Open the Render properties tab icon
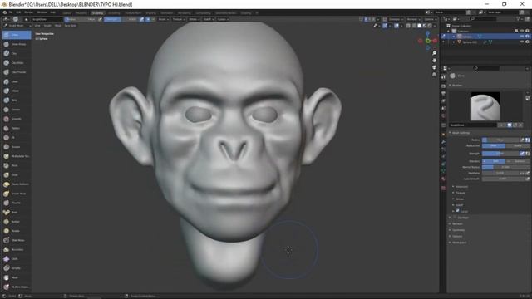The image size is (532, 299). click(443, 86)
